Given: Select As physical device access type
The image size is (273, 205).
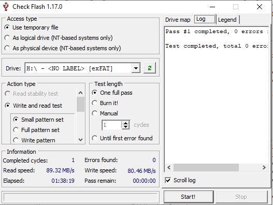Looking at the screenshot, I should [x=63, y=48].
